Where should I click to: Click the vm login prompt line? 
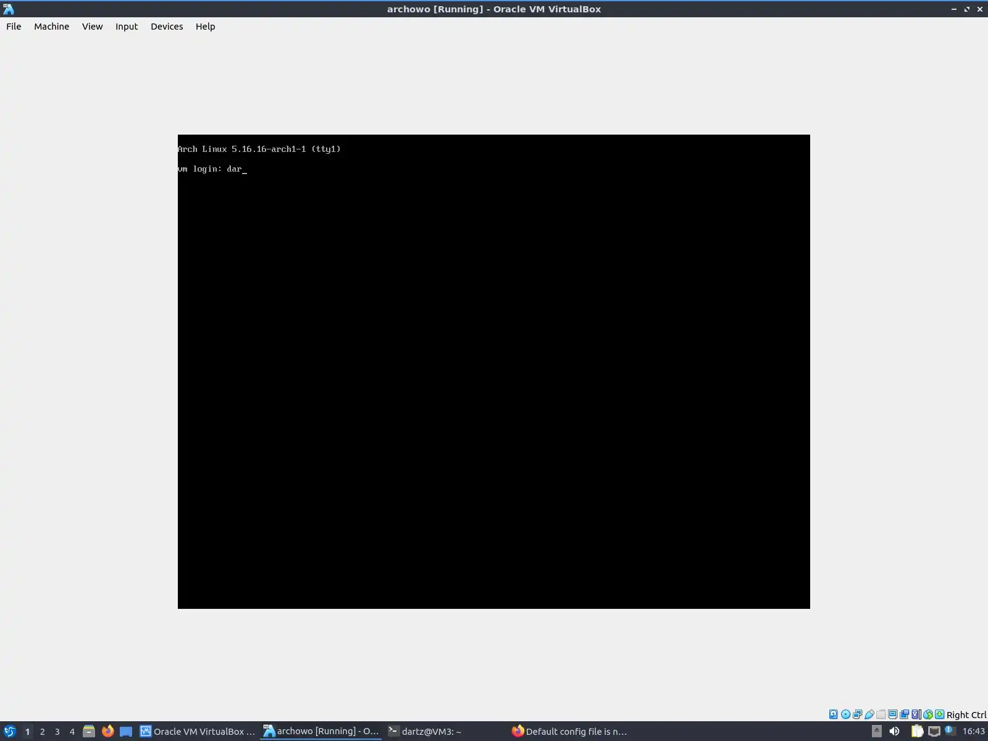212,169
